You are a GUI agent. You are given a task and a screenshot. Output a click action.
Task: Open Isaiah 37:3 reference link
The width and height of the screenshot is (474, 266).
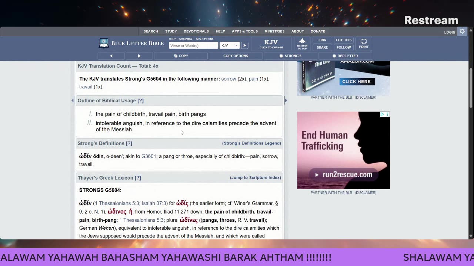tap(154, 204)
